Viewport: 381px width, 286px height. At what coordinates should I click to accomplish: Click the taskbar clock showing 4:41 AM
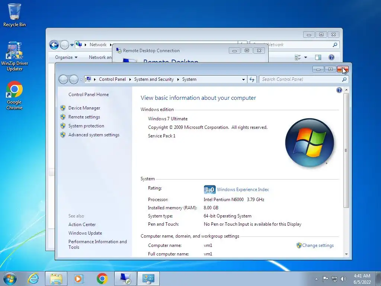point(362,279)
